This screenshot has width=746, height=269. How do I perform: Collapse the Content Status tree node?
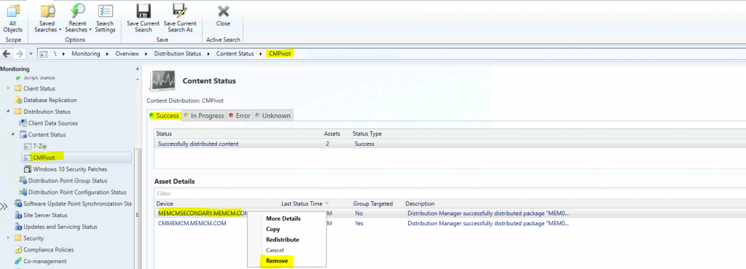[13, 134]
